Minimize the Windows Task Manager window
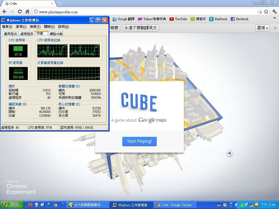Viewport: 279px width, 209px height. (x=92, y=20)
